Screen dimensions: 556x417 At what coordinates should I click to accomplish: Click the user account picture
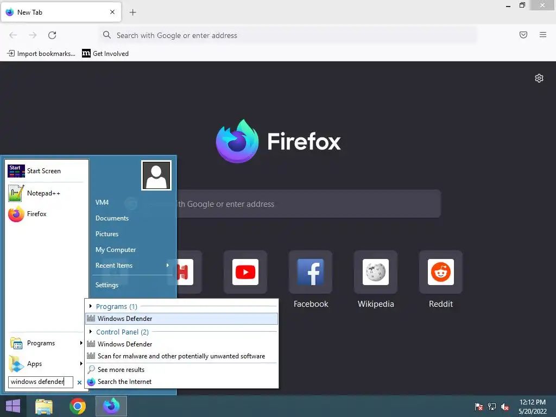pos(156,175)
